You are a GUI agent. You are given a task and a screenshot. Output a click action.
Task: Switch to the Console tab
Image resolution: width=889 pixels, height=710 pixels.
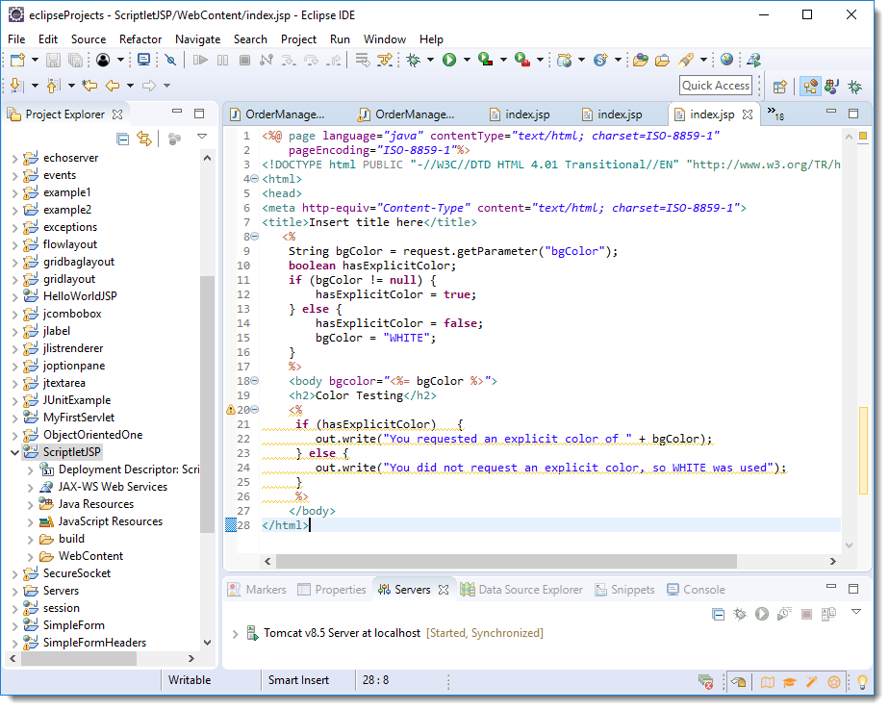tap(696, 590)
